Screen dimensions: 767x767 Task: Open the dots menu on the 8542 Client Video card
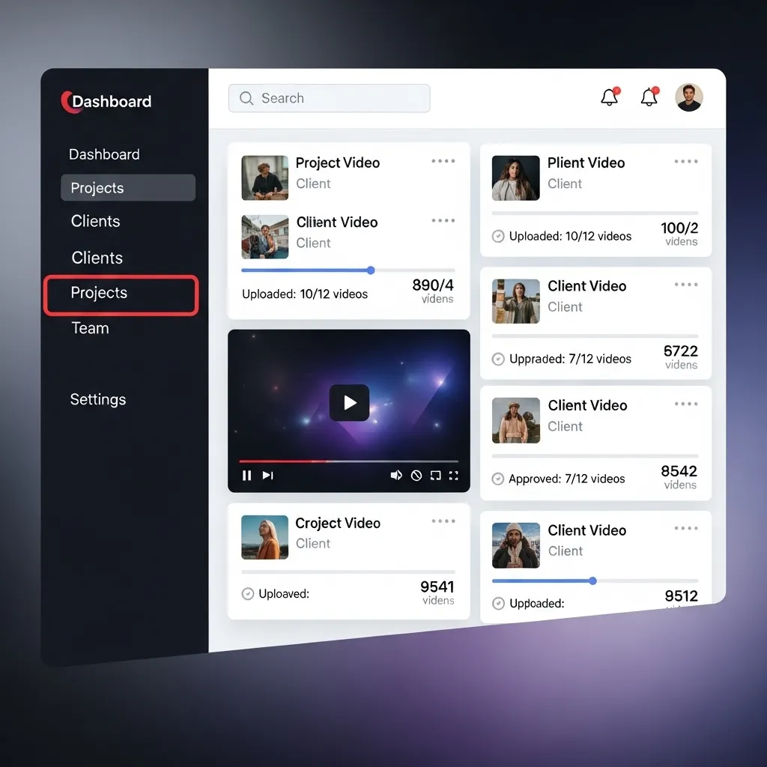686,404
